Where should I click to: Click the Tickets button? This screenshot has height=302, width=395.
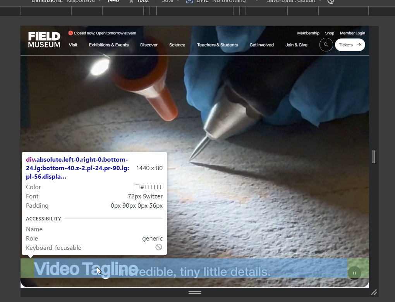(x=350, y=45)
